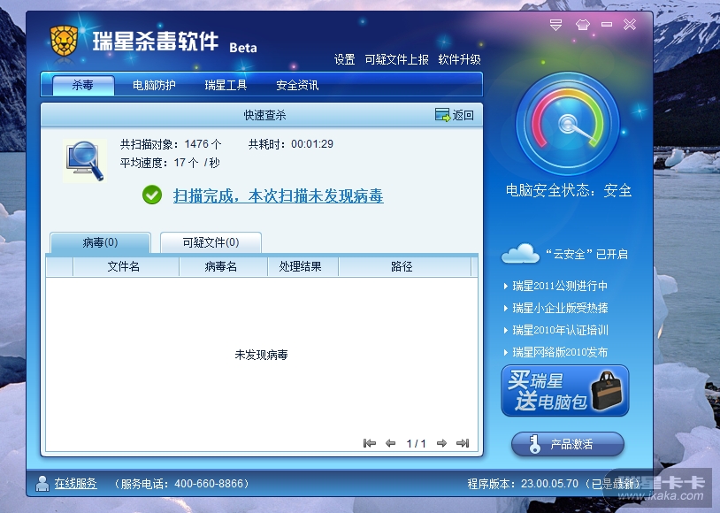The width and height of the screenshot is (720, 513).
Task: Open the title bar dropdown menu icon
Action: [x=555, y=25]
